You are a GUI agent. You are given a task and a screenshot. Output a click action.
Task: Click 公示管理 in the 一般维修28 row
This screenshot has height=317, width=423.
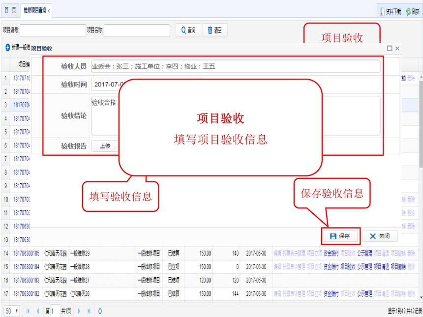pyautogui.click(x=364, y=267)
